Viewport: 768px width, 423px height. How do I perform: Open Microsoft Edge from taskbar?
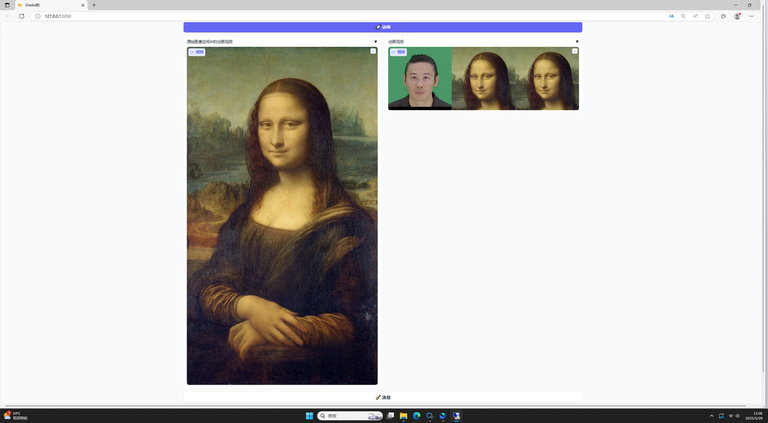pyautogui.click(x=416, y=416)
